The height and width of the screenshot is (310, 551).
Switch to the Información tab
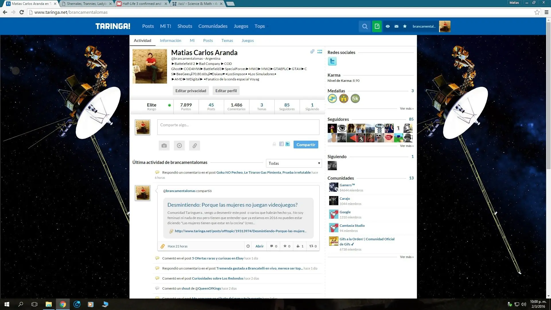click(170, 40)
